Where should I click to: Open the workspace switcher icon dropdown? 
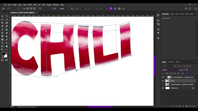190,8
